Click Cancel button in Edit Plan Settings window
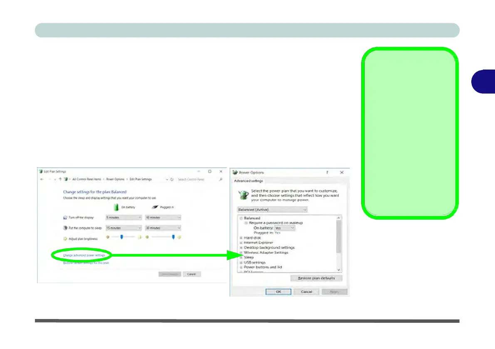Image resolution: width=495 pixels, height=349 pixels. coord(192,274)
